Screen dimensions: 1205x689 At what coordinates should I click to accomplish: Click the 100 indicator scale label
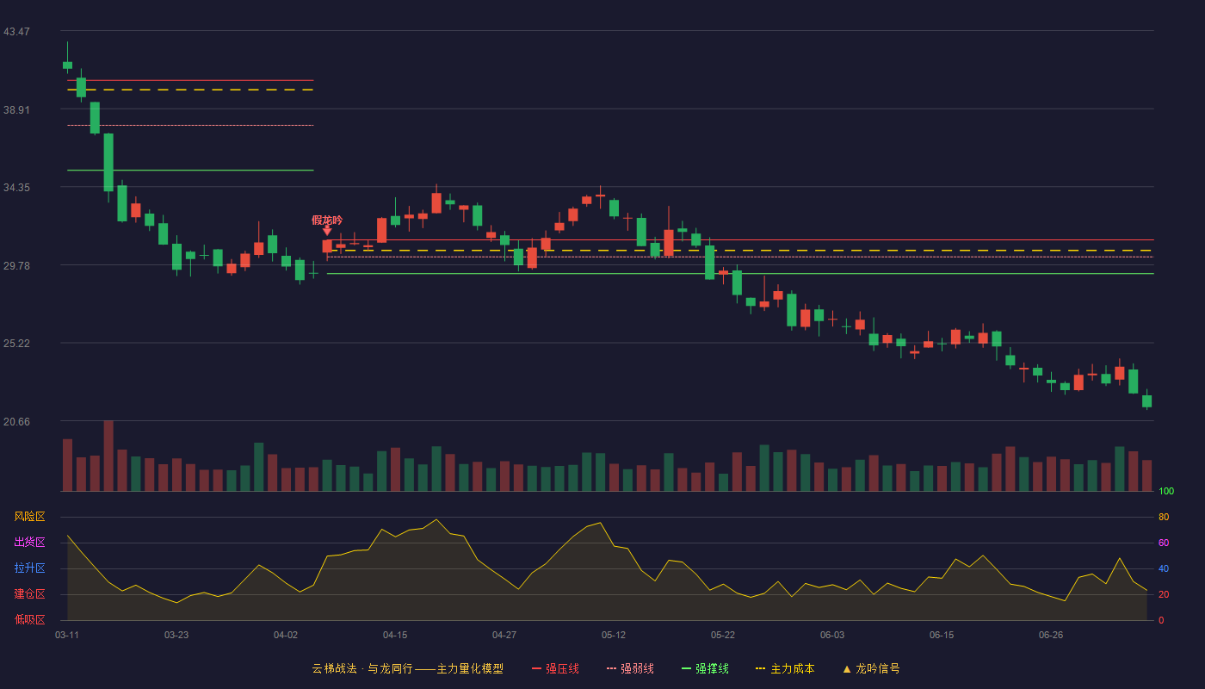[1166, 492]
